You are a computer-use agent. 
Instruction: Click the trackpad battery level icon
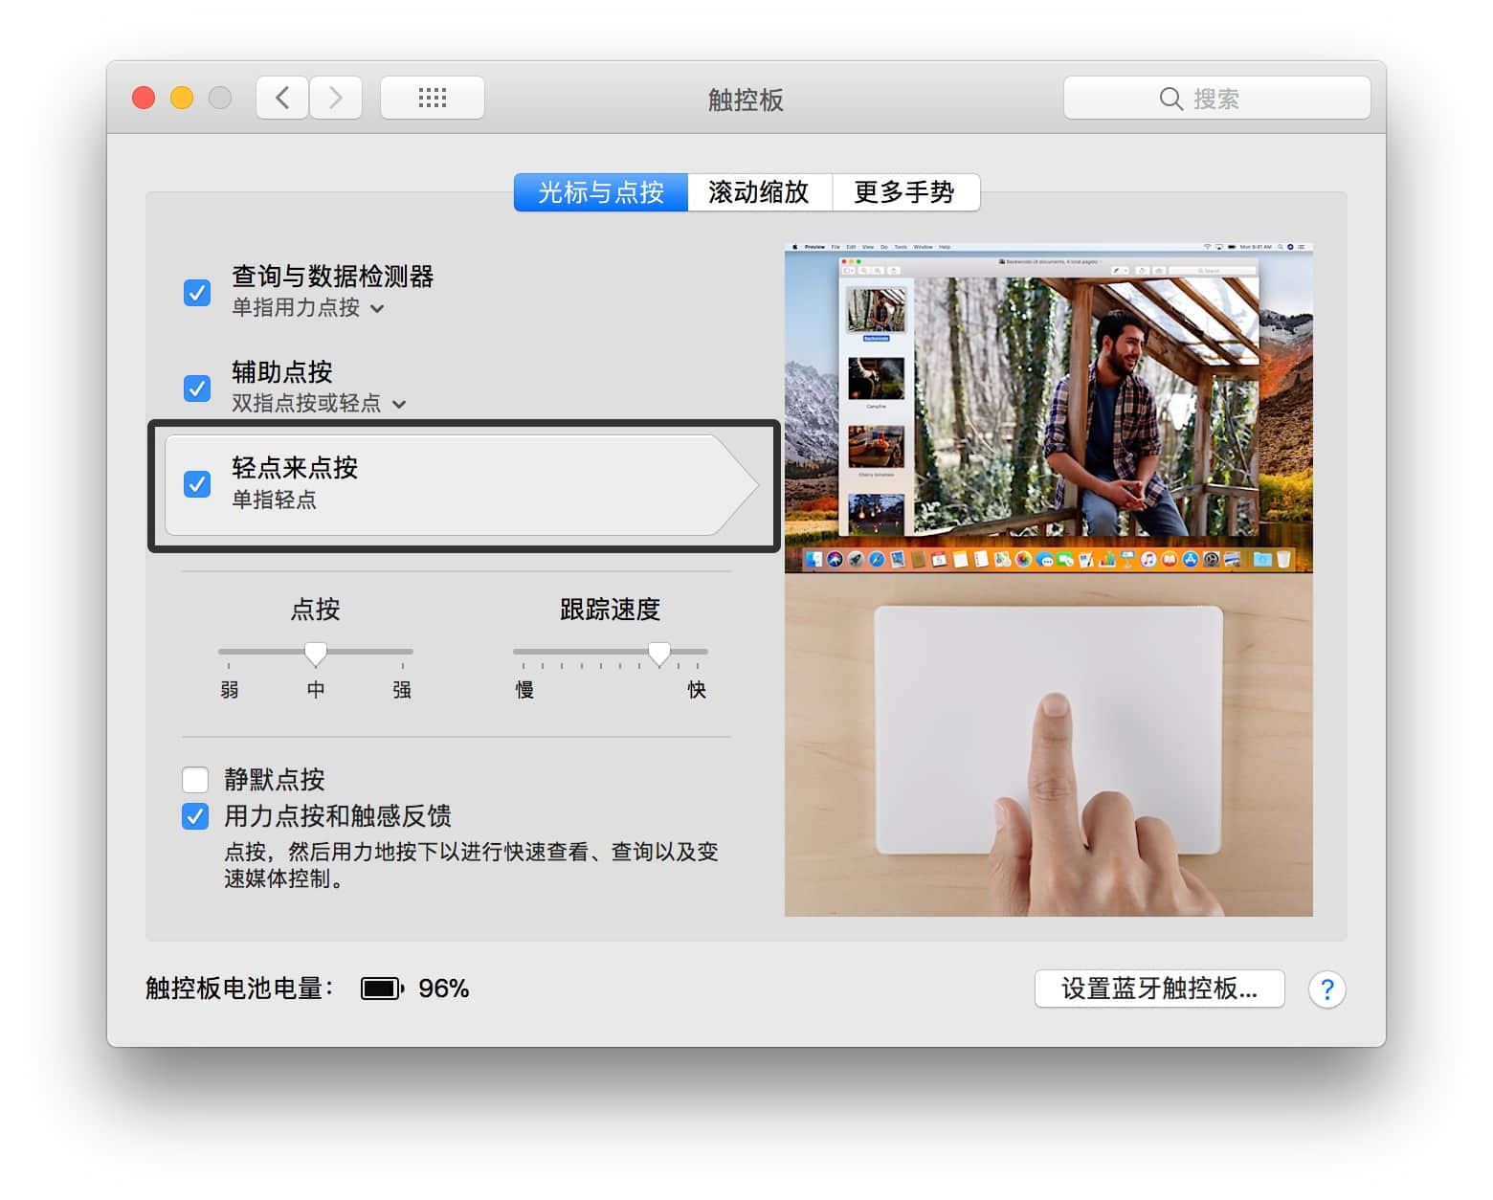[382, 989]
